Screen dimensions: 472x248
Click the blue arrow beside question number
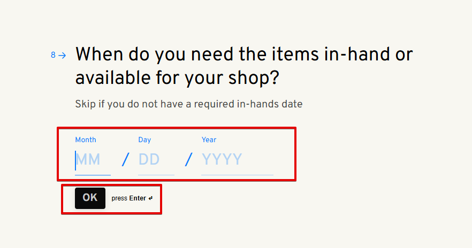point(62,55)
